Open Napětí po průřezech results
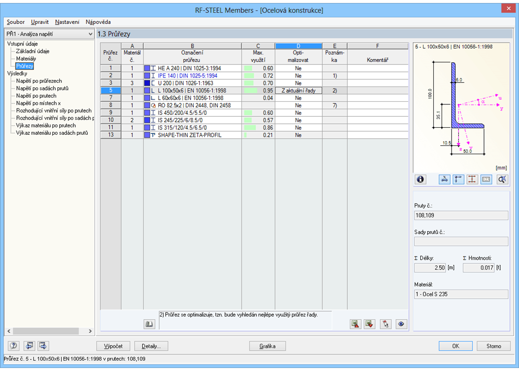This screenshot has width=519, height=371. 39,81
